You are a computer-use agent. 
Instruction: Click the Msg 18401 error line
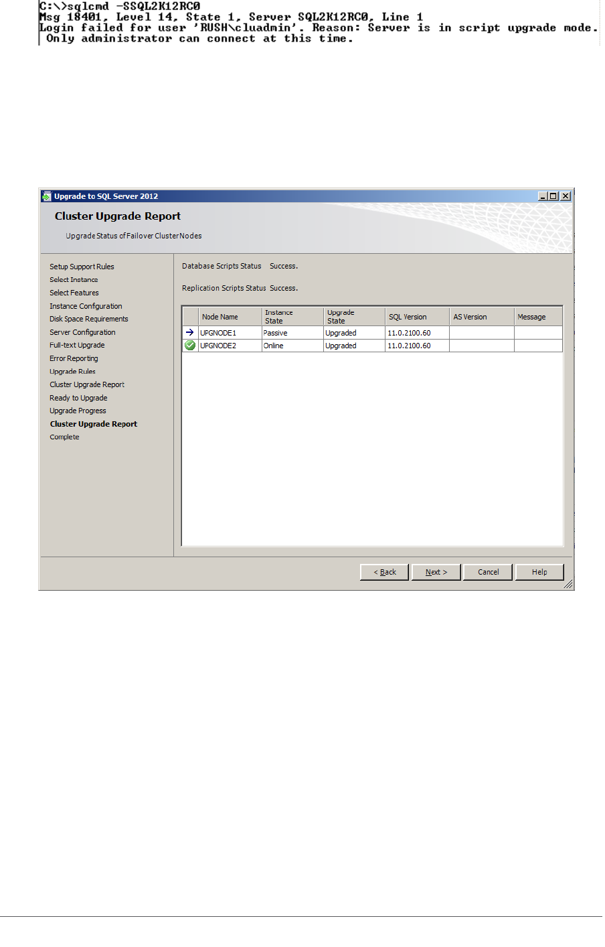(231, 17)
